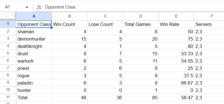The width and height of the screenshot is (224, 104).
Task: Select the Servers header cell
Action: coord(209,24)
